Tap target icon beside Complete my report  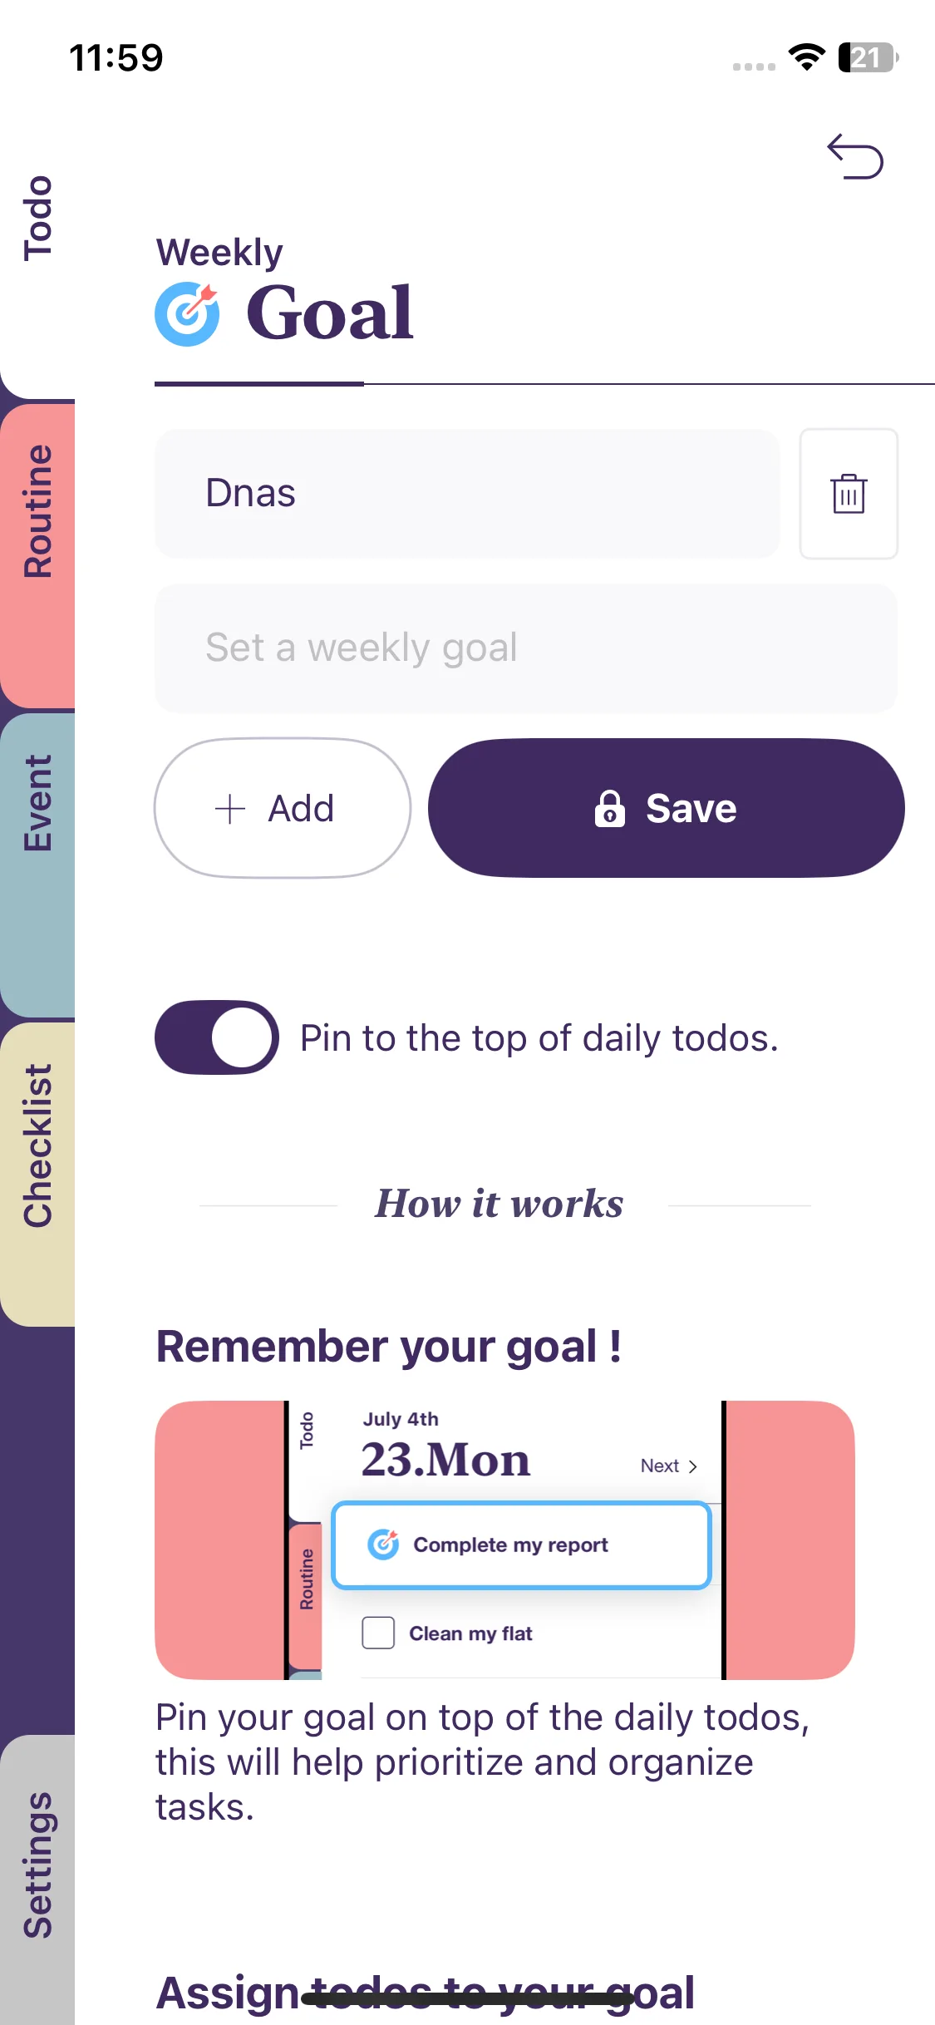pos(383,1545)
